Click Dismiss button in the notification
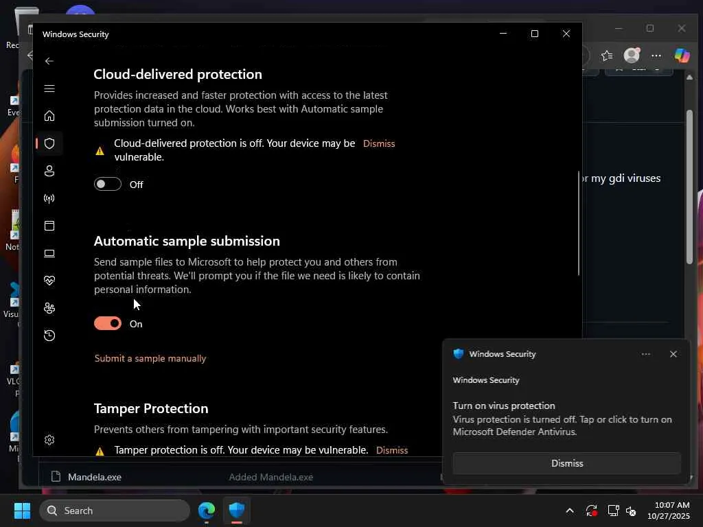This screenshot has height=527, width=703. pyautogui.click(x=566, y=463)
